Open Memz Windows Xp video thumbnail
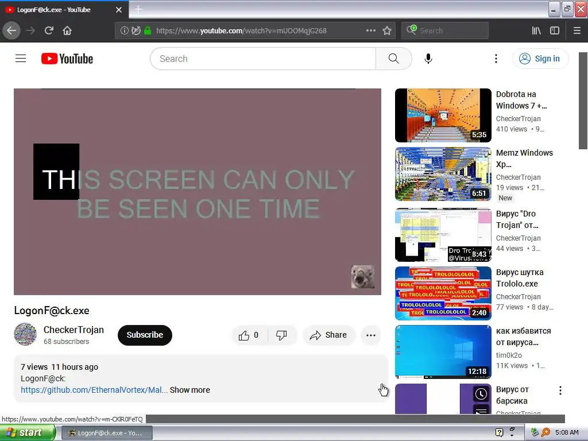Viewport: 588px width, 441px height. [x=443, y=174]
